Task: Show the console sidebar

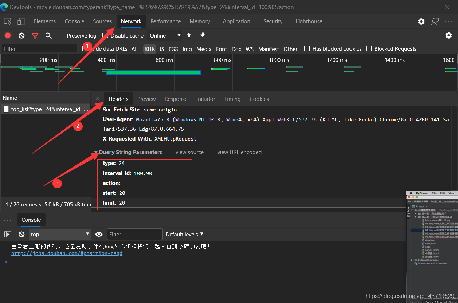Action: click(x=8, y=234)
